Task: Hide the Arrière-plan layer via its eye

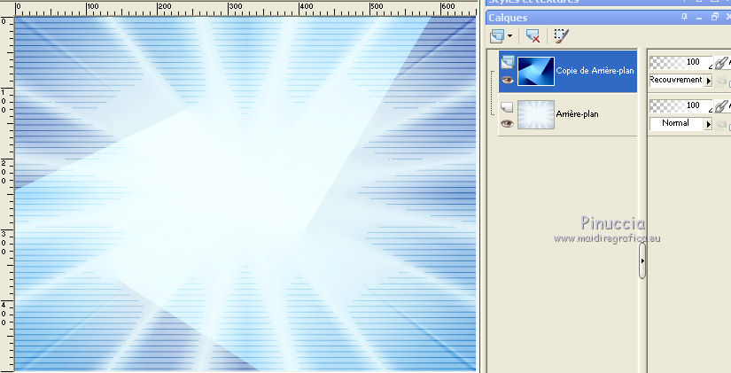Action: pyautogui.click(x=507, y=123)
